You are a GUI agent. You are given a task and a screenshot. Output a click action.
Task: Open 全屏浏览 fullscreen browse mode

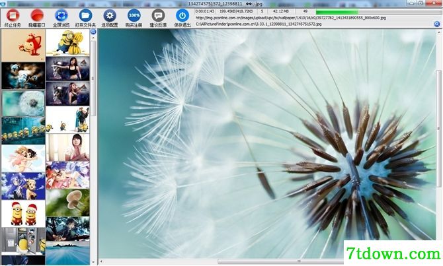click(x=61, y=16)
